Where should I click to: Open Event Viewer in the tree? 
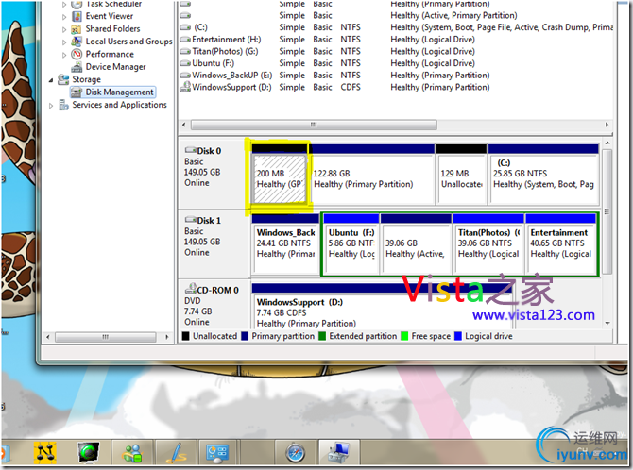click(109, 16)
